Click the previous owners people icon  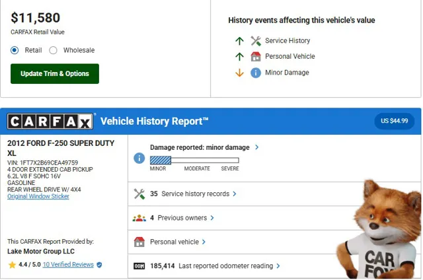click(x=139, y=218)
